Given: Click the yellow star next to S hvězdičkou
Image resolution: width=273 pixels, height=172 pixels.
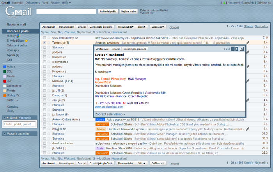Looking at the screenshot, I should click(26, 41).
